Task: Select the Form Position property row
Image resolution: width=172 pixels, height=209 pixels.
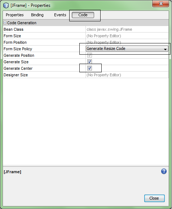Action: click(x=85, y=42)
